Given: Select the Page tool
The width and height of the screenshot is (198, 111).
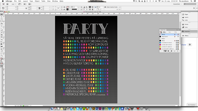Looking at the screenshot, I should (2, 19).
